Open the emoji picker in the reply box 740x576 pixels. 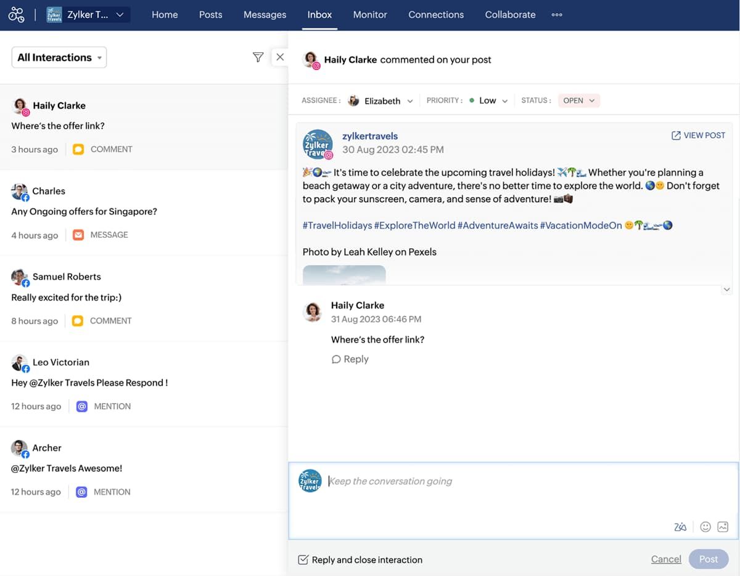705,527
